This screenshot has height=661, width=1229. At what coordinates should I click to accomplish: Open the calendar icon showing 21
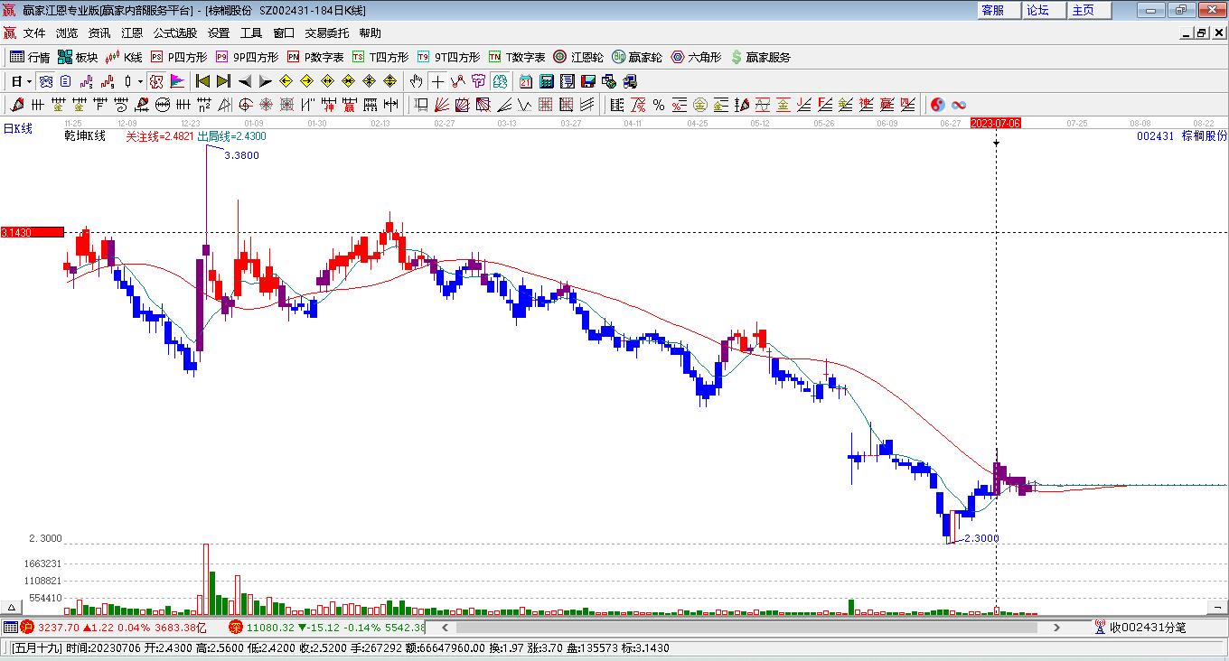click(x=525, y=81)
